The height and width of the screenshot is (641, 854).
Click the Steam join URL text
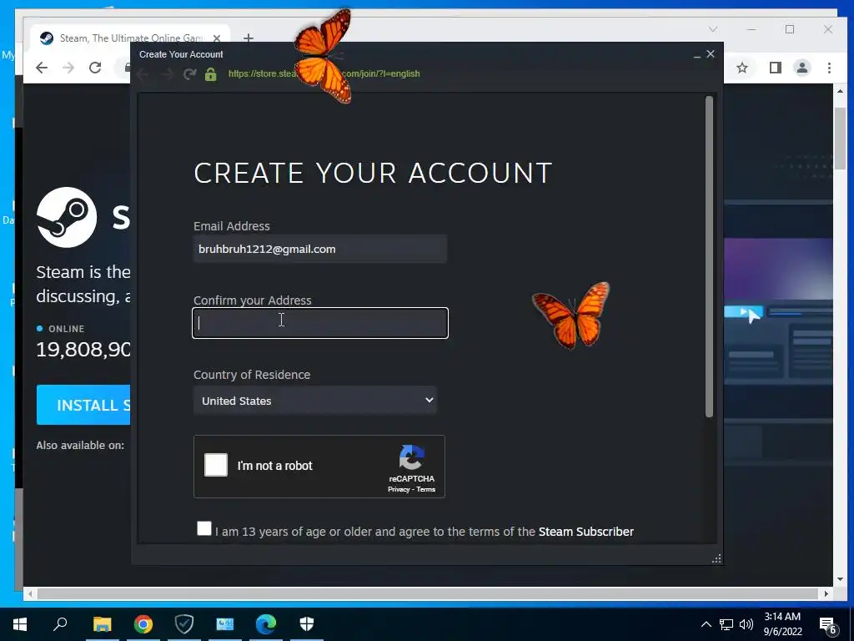(x=324, y=73)
